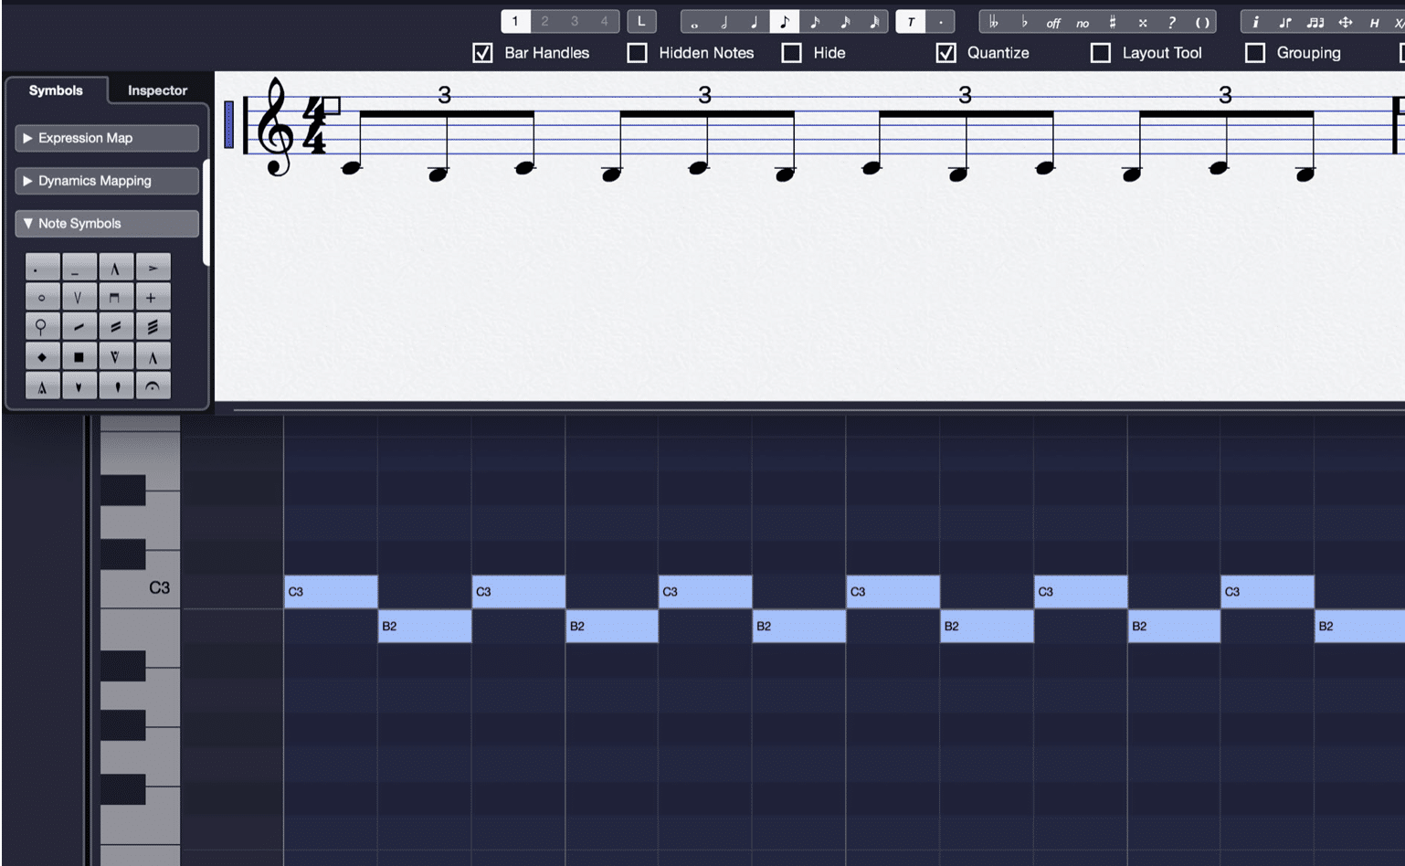This screenshot has width=1405, height=866.
Task: Select the first C3 note block
Action: pos(331,592)
